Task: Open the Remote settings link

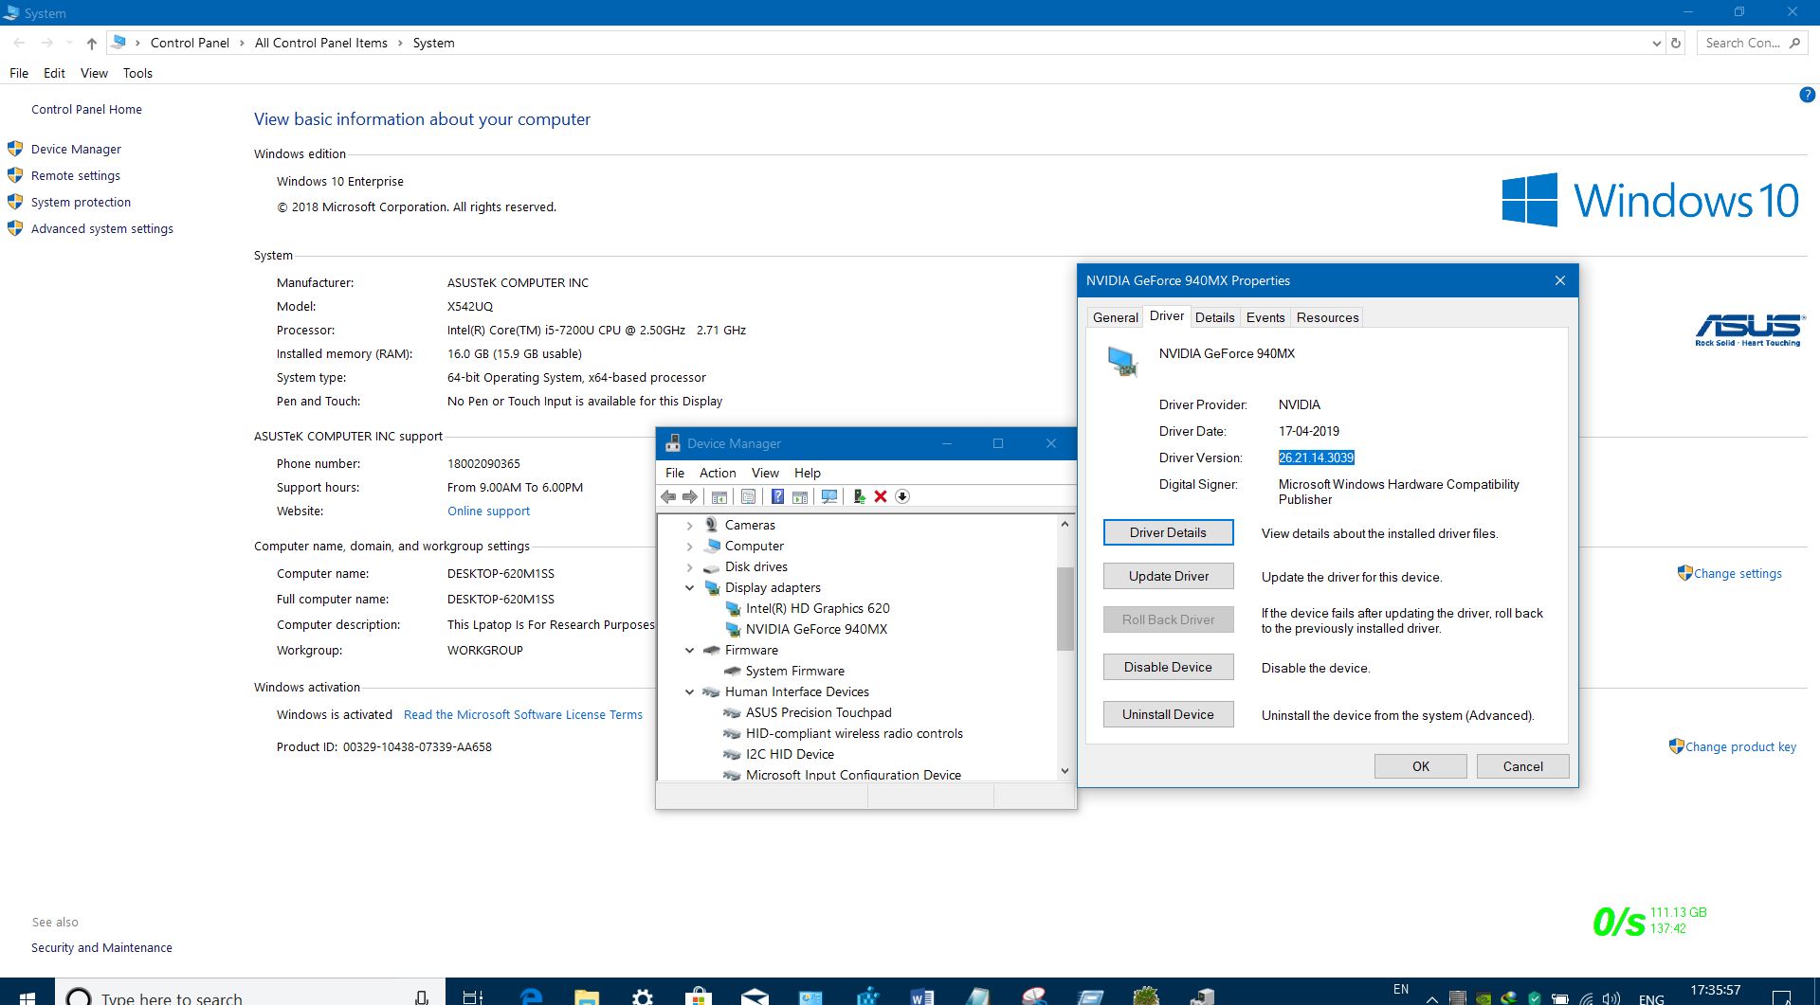Action: pos(76,175)
